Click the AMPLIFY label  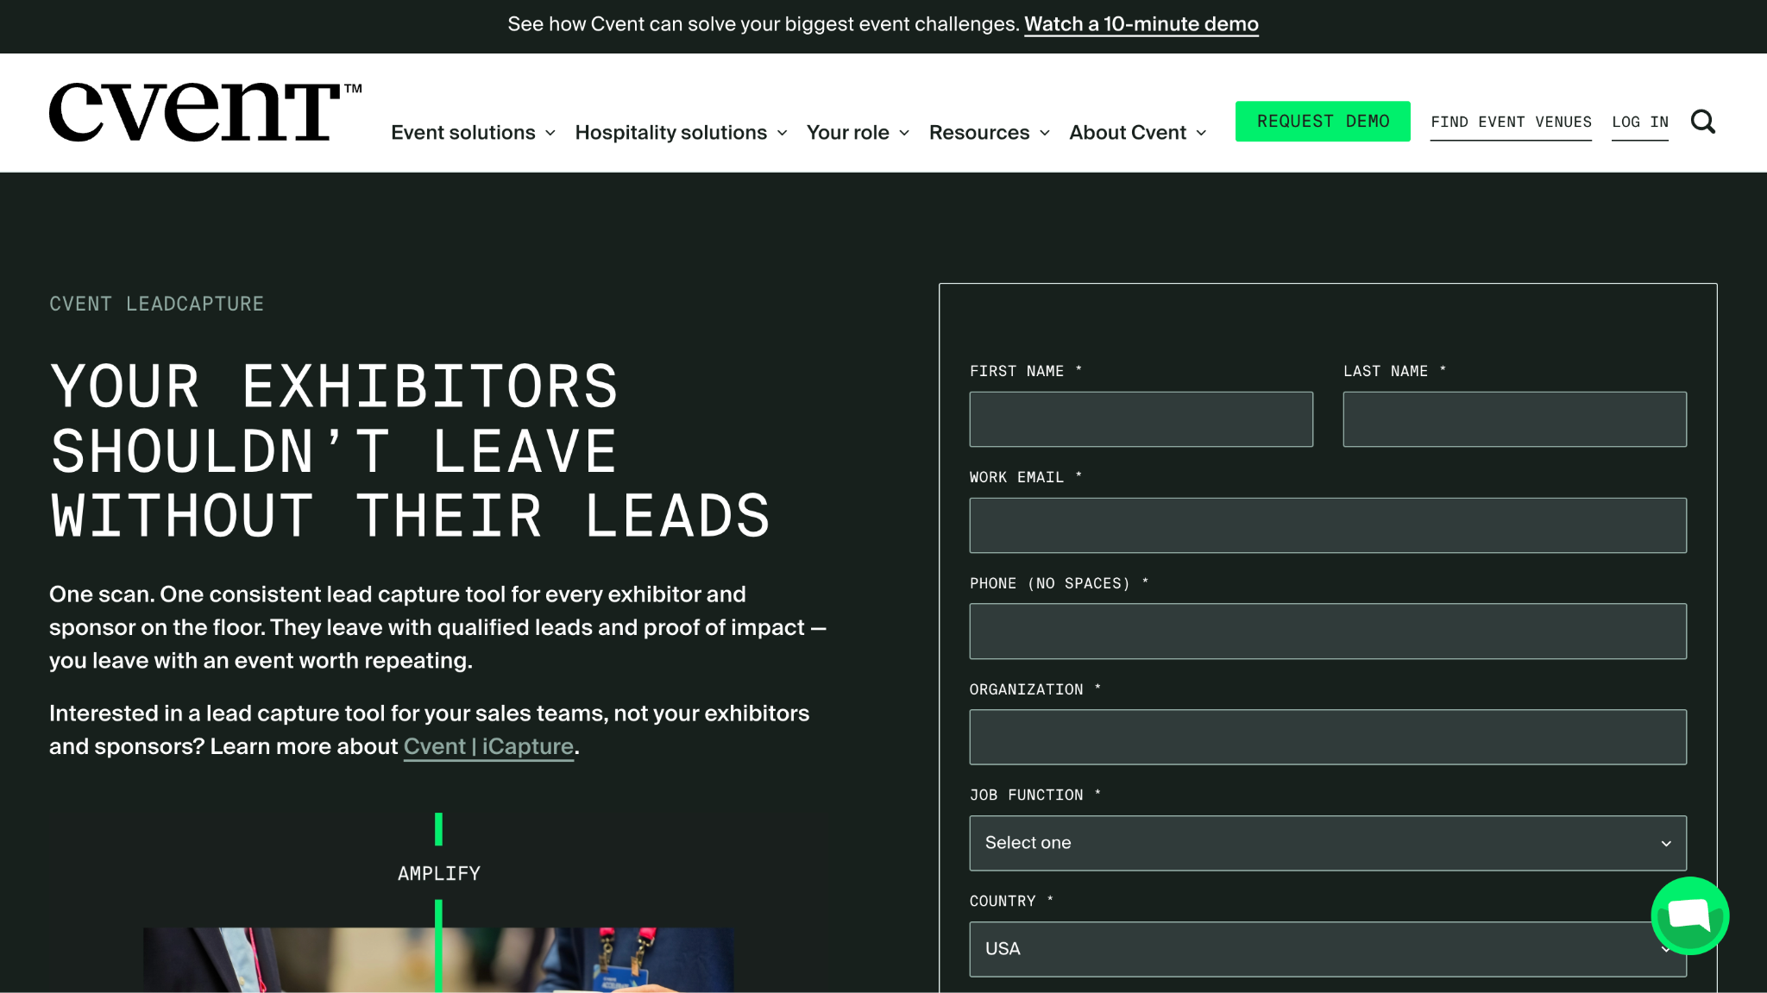438,873
